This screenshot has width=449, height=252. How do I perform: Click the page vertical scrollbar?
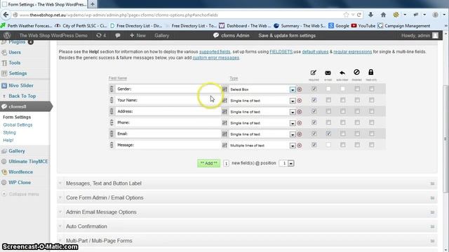point(445,139)
